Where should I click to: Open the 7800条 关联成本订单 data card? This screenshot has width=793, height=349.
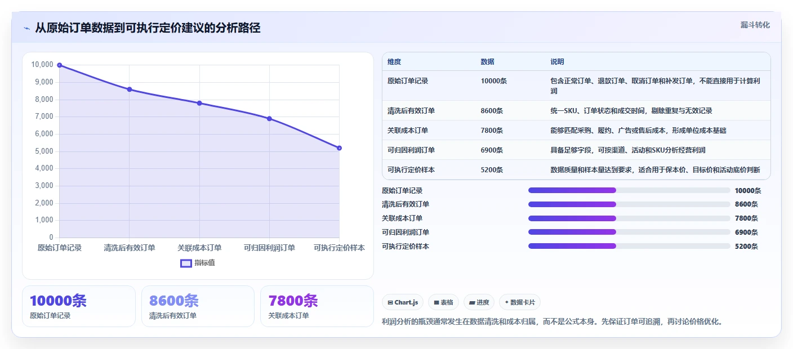317,306
